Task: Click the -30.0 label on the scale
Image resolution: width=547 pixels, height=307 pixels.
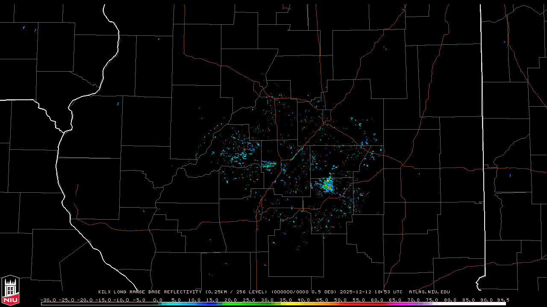Action: [48, 300]
